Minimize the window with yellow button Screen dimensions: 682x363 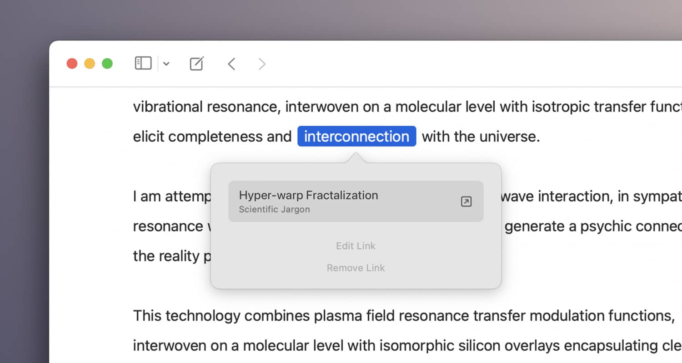point(90,64)
